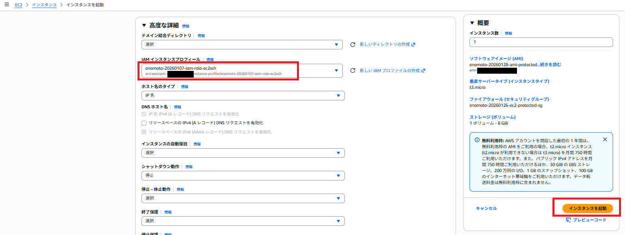
Task: Open the IAM instance profile dropdown
Action: coord(337,70)
